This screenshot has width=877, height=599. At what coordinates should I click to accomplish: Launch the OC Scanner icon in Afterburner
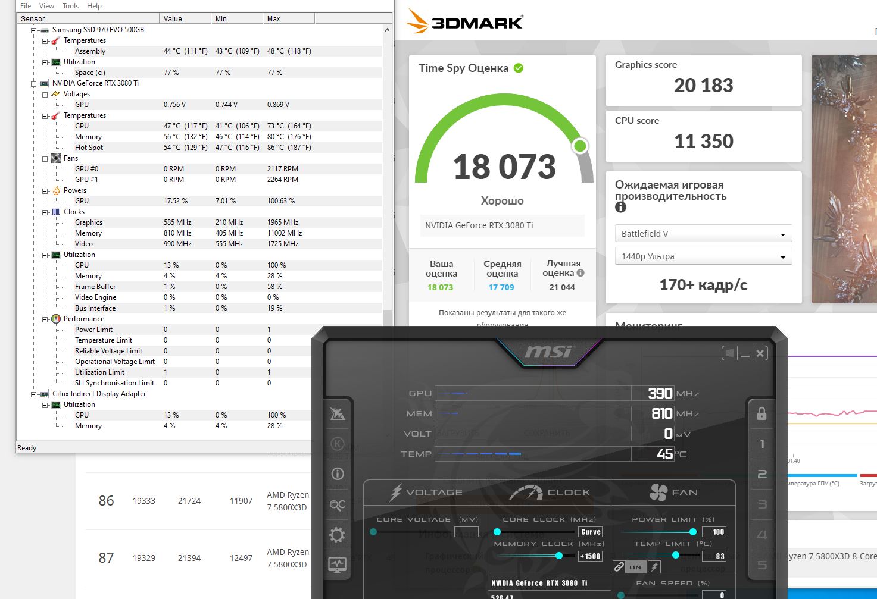coord(338,505)
